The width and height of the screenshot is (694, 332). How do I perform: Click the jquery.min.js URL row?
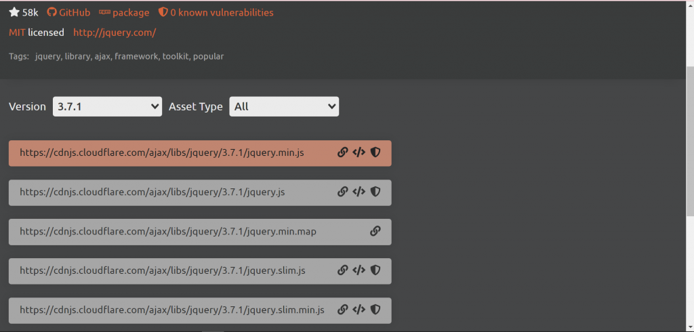pyautogui.click(x=200, y=153)
